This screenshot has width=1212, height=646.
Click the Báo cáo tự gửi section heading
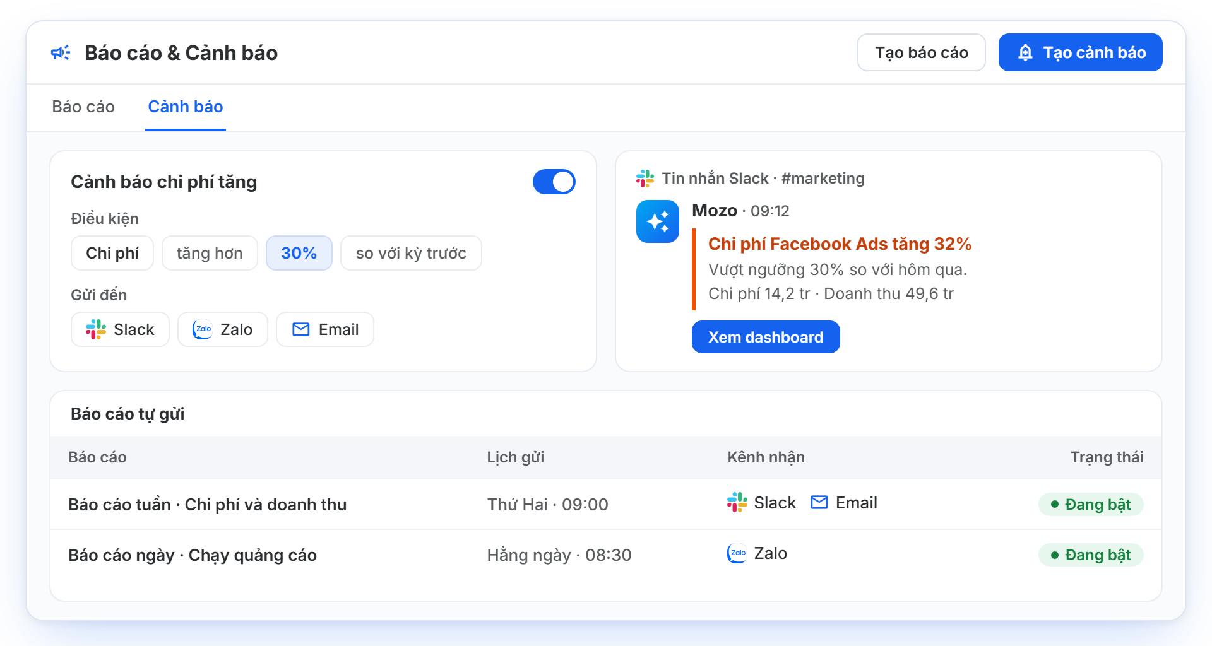(128, 414)
